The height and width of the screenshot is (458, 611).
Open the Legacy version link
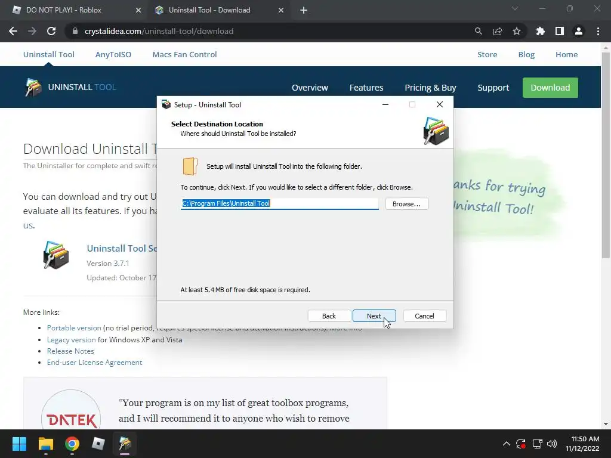click(72, 339)
